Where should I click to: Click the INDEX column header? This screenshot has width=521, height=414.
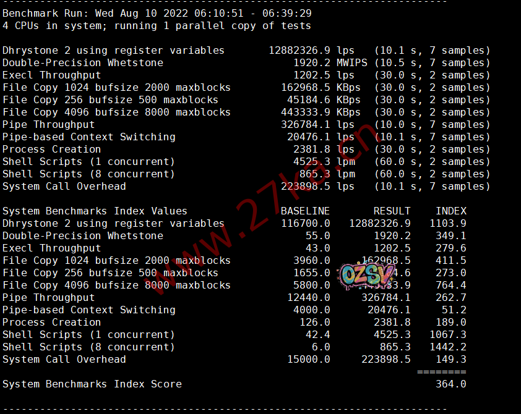click(x=450, y=211)
